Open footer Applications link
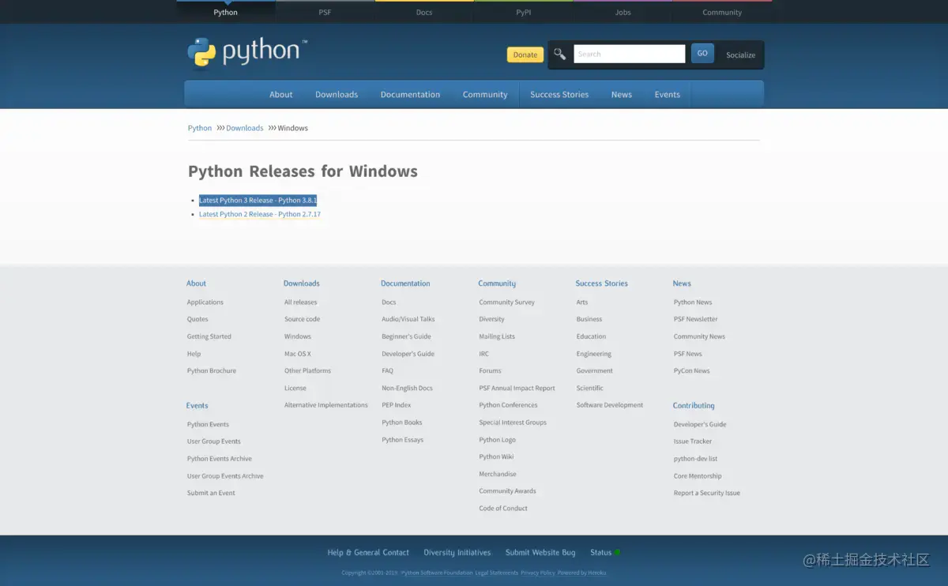The width and height of the screenshot is (948, 586). pyautogui.click(x=205, y=302)
